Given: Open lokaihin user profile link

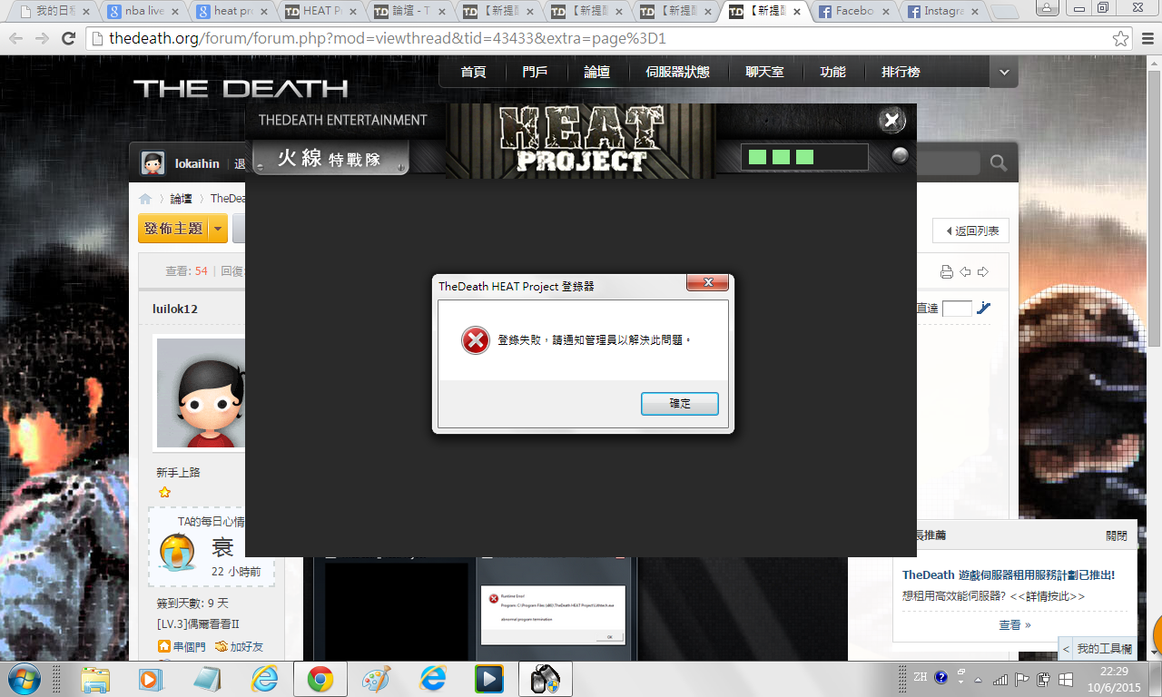Looking at the screenshot, I should (x=197, y=164).
